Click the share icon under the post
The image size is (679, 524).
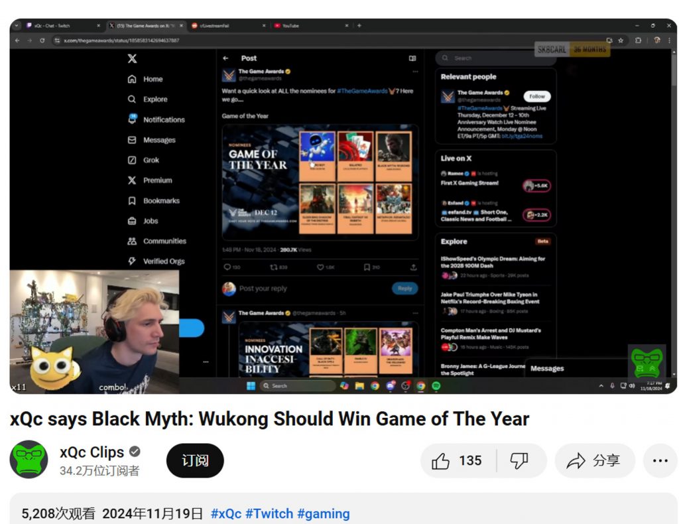tap(414, 267)
